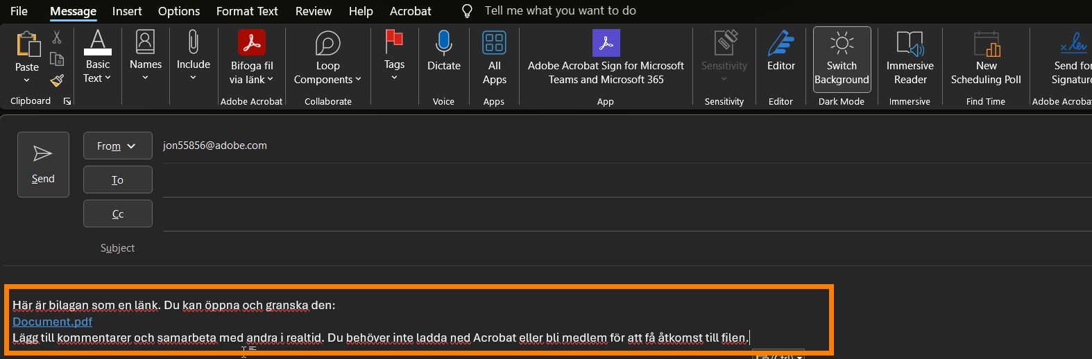Click the Copy icon in Clipboard
Viewport: 1092px width, 359px height.
(57, 59)
